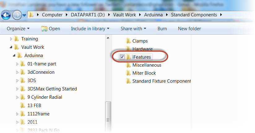Collapse the Arduinna tree node

coord(14,56)
